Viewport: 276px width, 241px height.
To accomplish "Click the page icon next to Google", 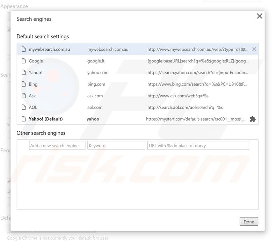I will tap(24, 61).
